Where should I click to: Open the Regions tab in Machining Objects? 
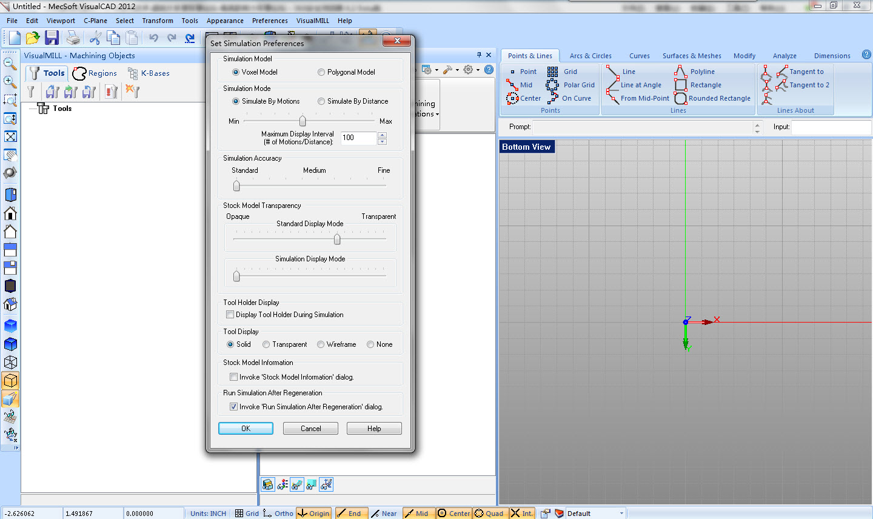[x=95, y=73]
